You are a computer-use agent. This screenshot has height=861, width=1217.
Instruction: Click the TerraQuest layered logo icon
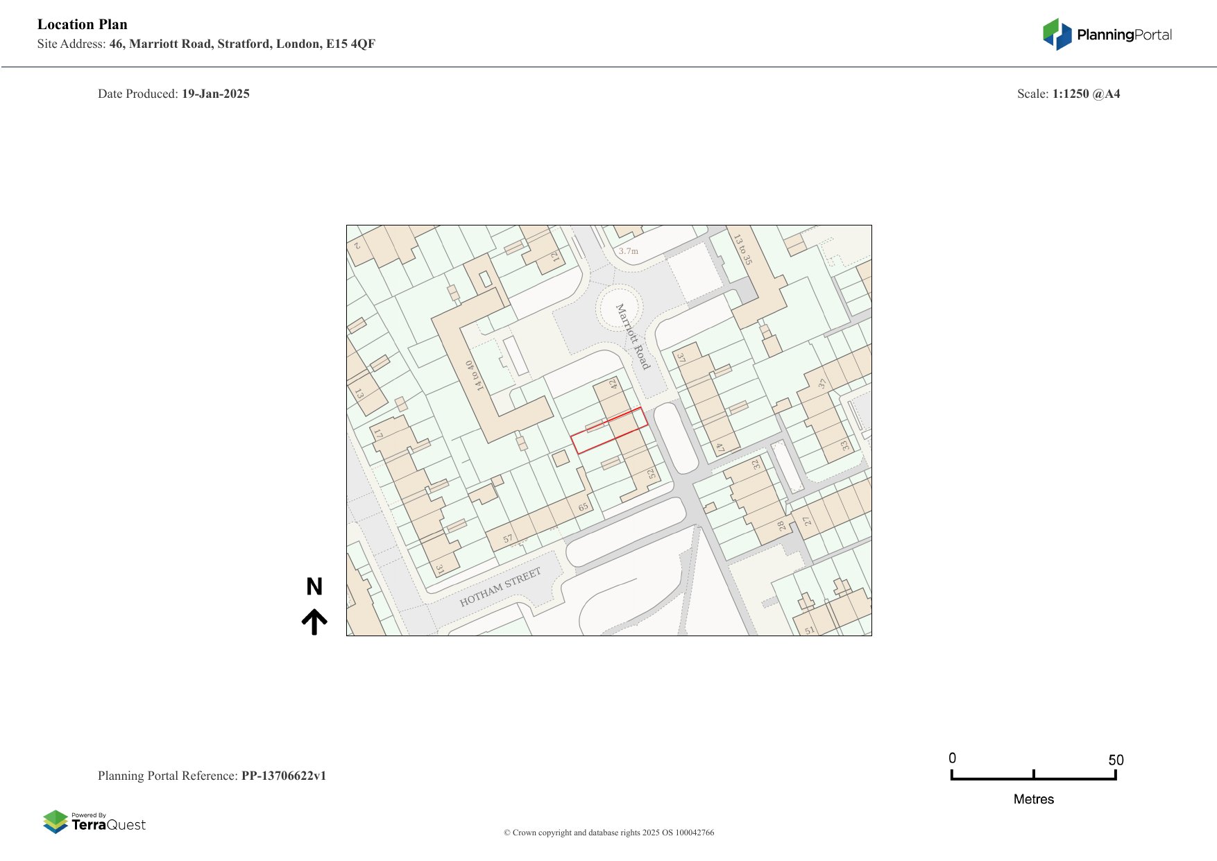point(56,821)
